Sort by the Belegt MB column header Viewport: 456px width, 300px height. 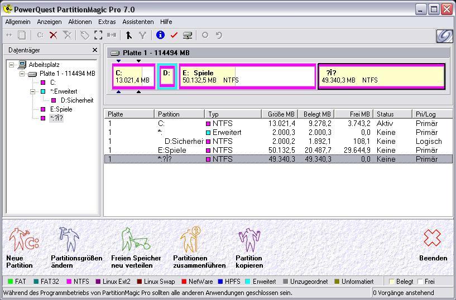click(315, 114)
